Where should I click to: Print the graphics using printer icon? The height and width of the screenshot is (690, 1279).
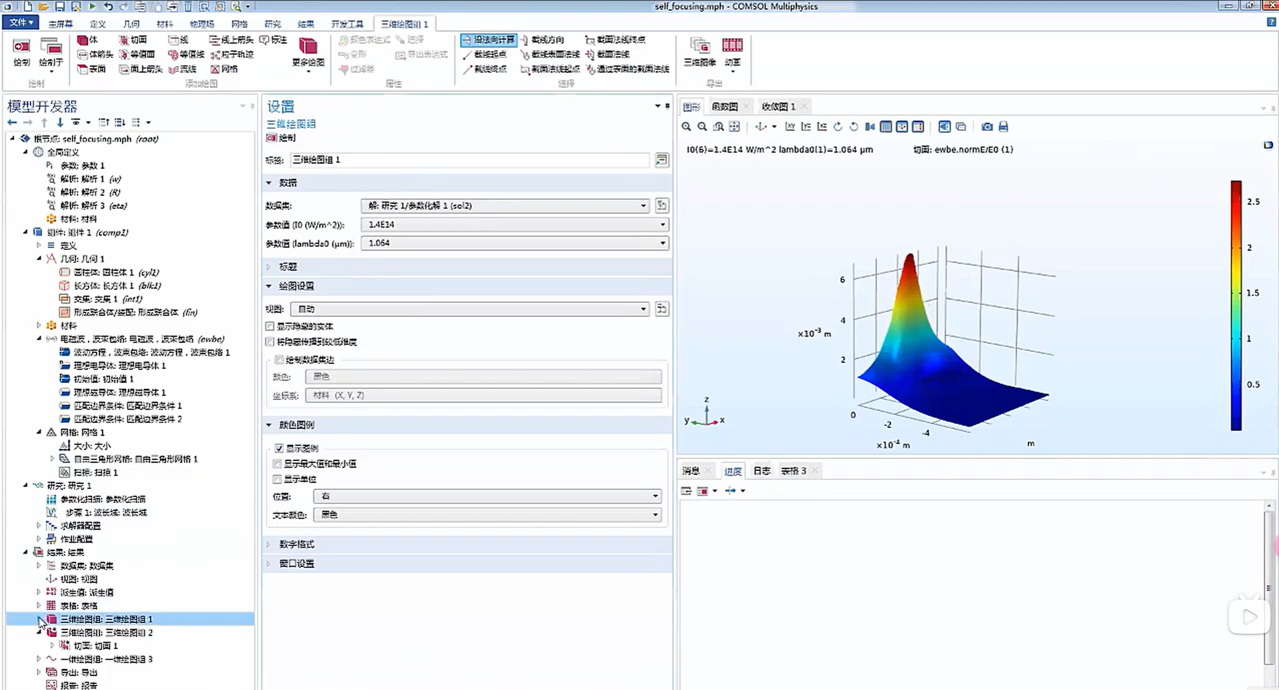1003,127
